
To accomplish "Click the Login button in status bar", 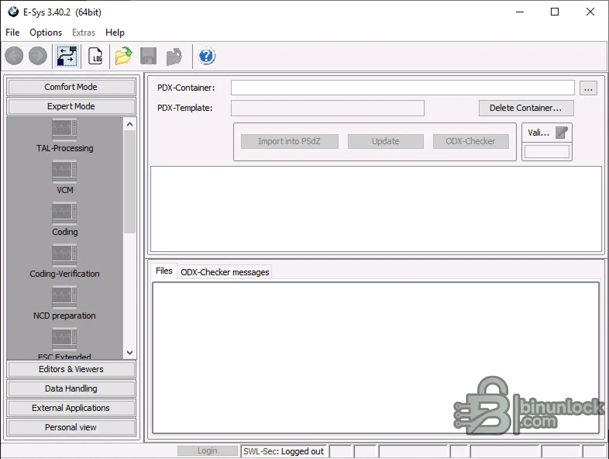I will click(207, 451).
